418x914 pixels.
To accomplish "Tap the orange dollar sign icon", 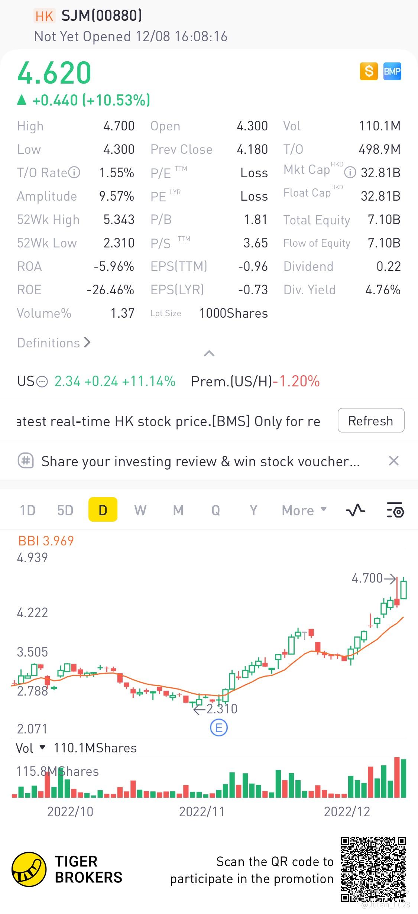I will 369,71.
